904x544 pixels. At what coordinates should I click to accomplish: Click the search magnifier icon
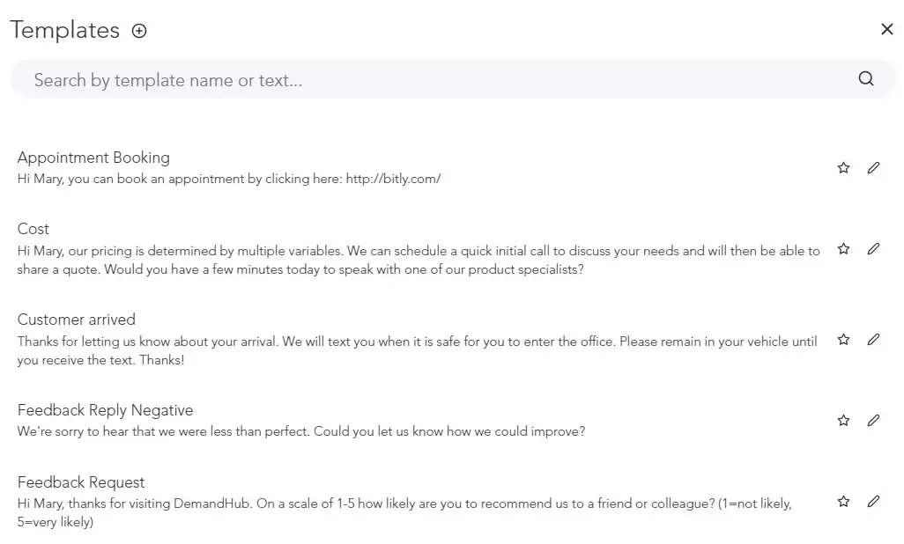[x=866, y=78]
